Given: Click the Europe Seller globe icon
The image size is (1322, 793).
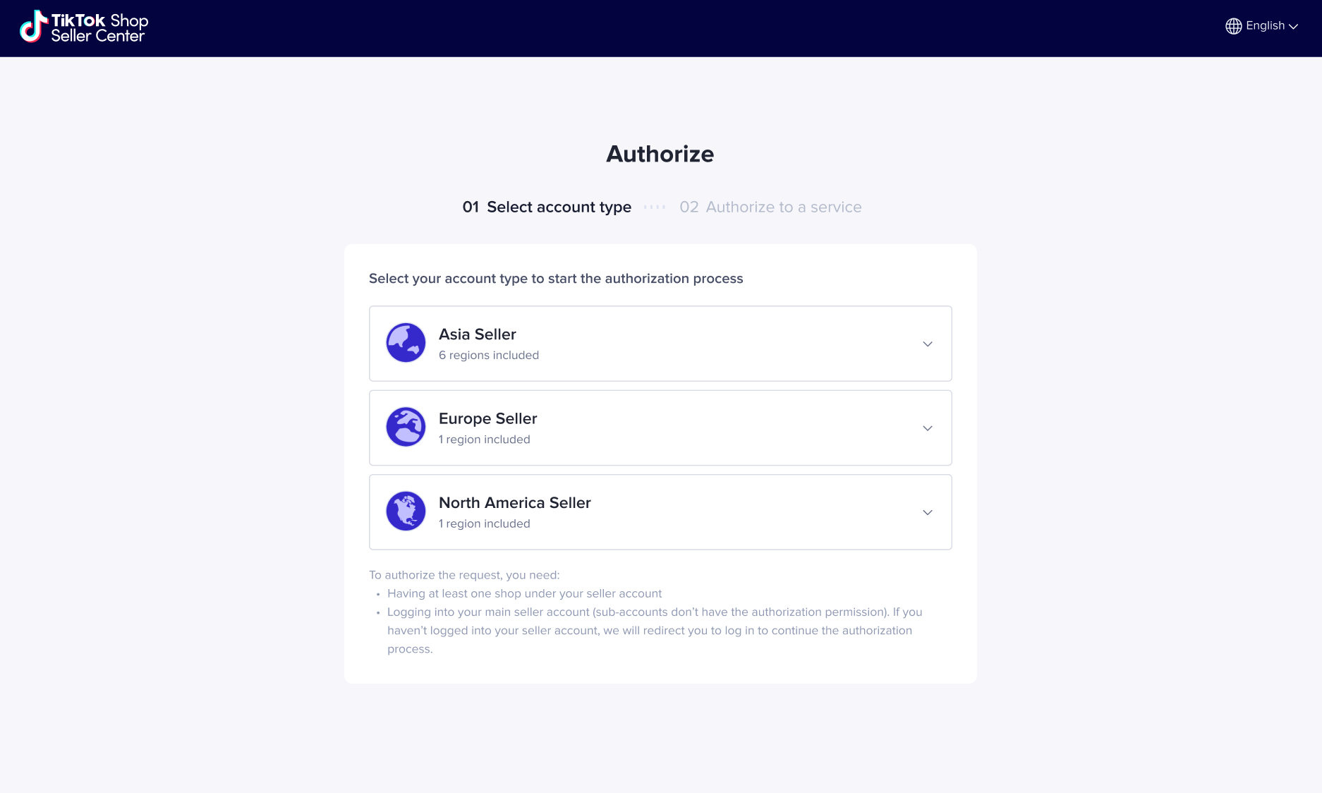Looking at the screenshot, I should (x=406, y=427).
